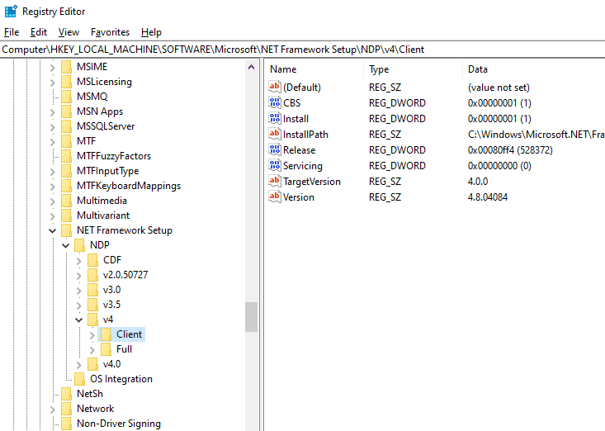Select the (Default) string value icon
This screenshot has width=605, height=431.
coord(275,87)
